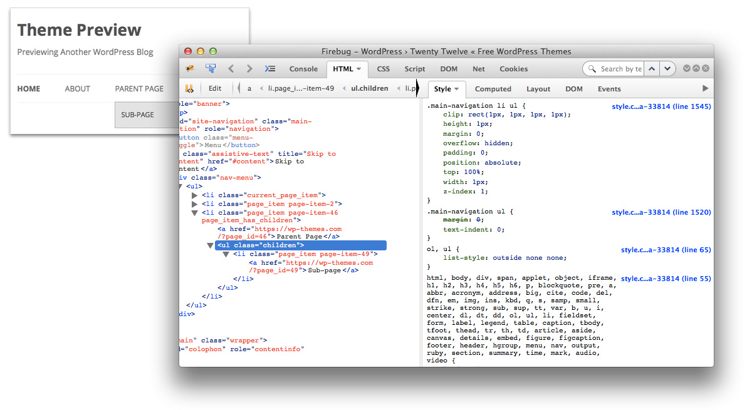The width and height of the screenshot is (752, 410).
Task: Click the struck-through 'margin: 0' declaration
Action: (464, 220)
